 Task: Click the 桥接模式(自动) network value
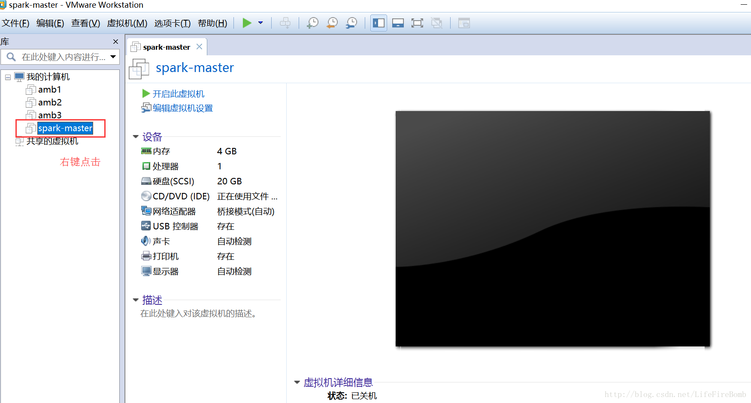(x=246, y=211)
